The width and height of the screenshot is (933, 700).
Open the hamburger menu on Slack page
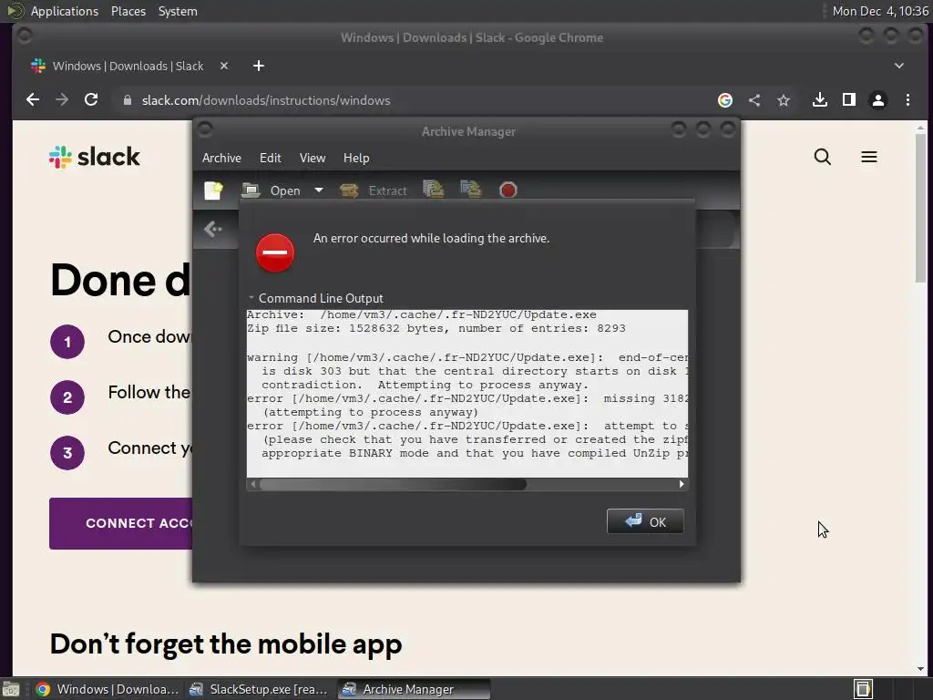coord(868,157)
